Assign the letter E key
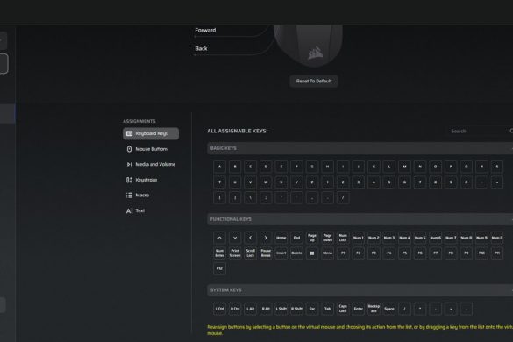513x342 pixels. click(x=281, y=167)
